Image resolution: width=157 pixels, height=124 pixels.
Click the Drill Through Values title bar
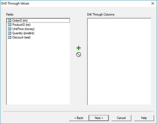click(75, 4)
